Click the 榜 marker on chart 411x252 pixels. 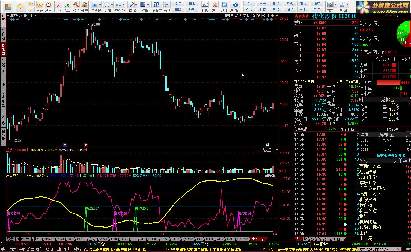[x=65, y=145]
